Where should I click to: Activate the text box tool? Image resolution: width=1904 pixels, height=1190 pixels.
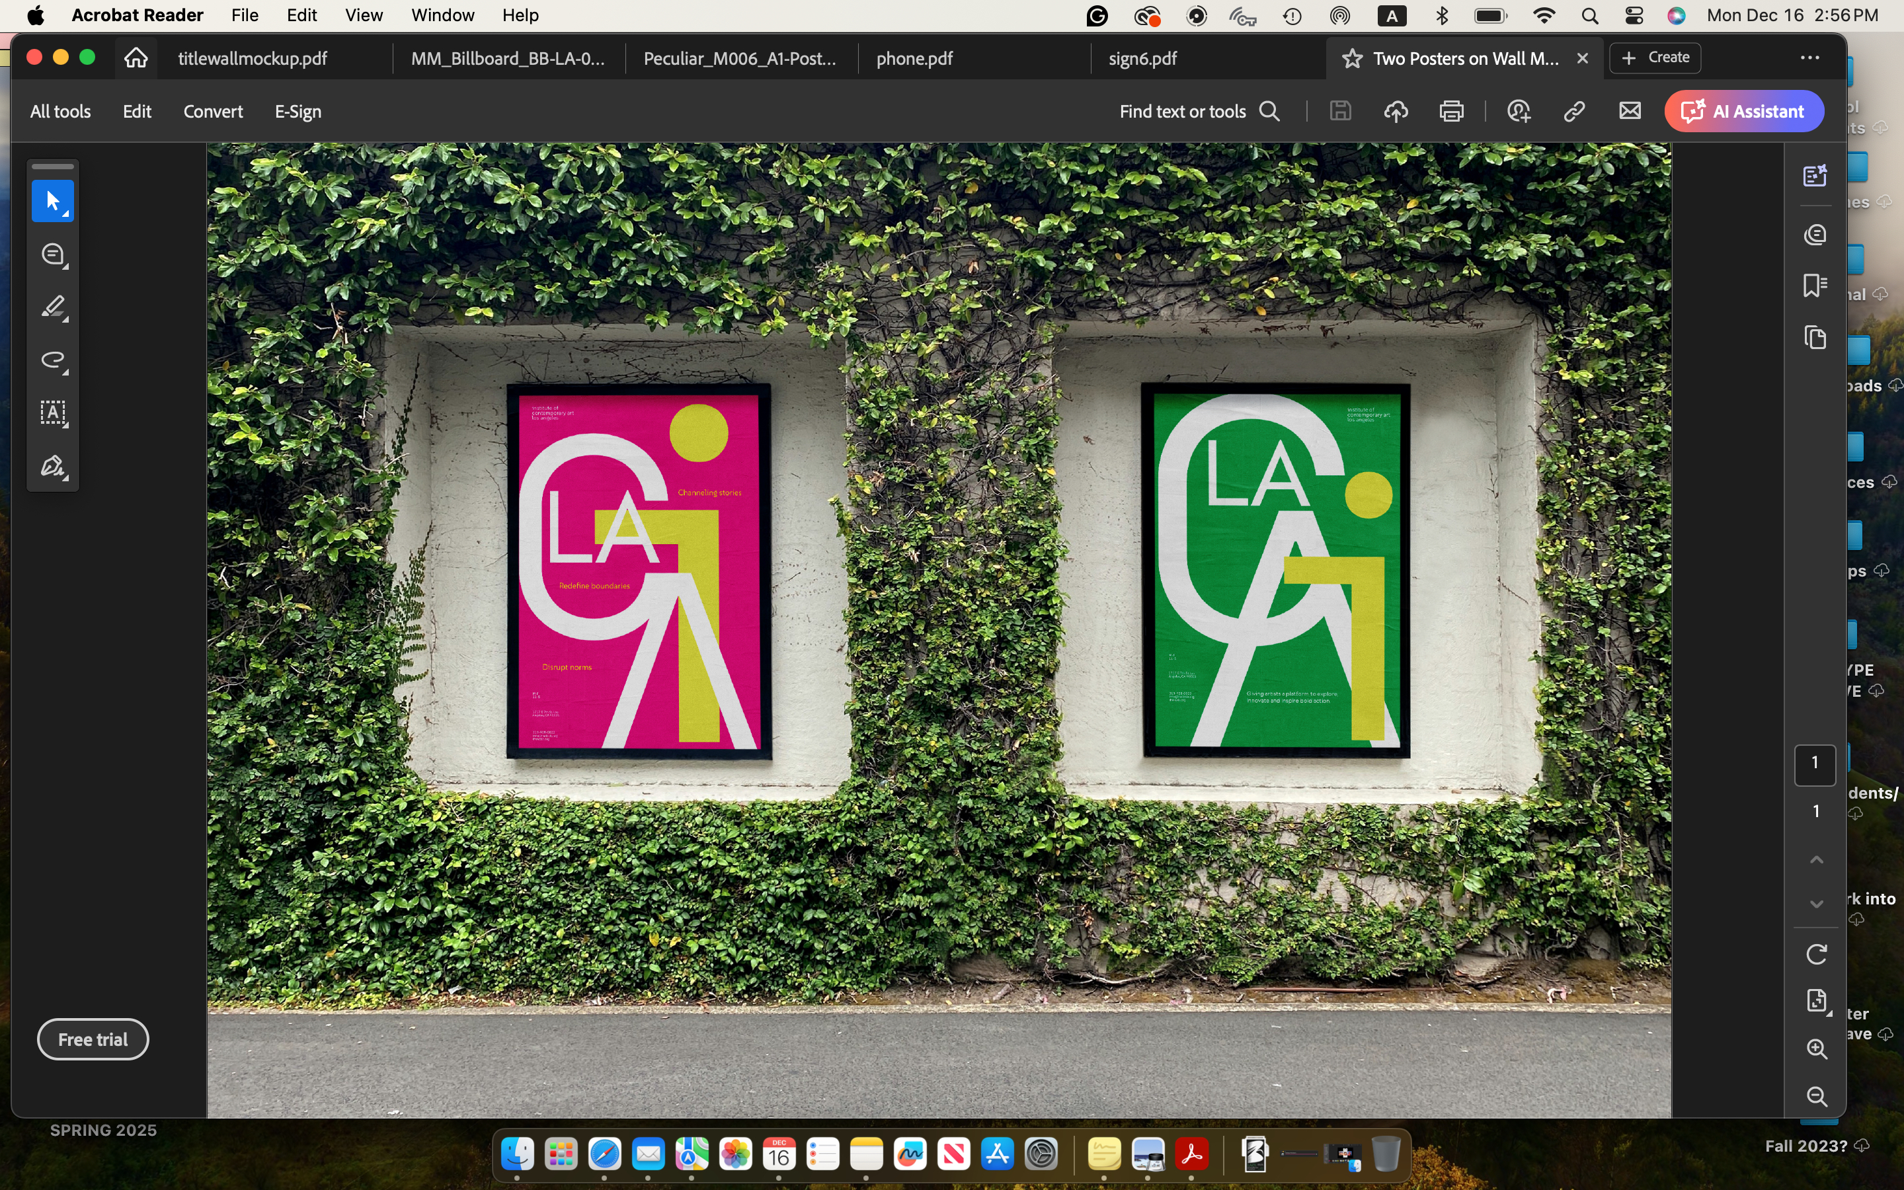point(53,413)
